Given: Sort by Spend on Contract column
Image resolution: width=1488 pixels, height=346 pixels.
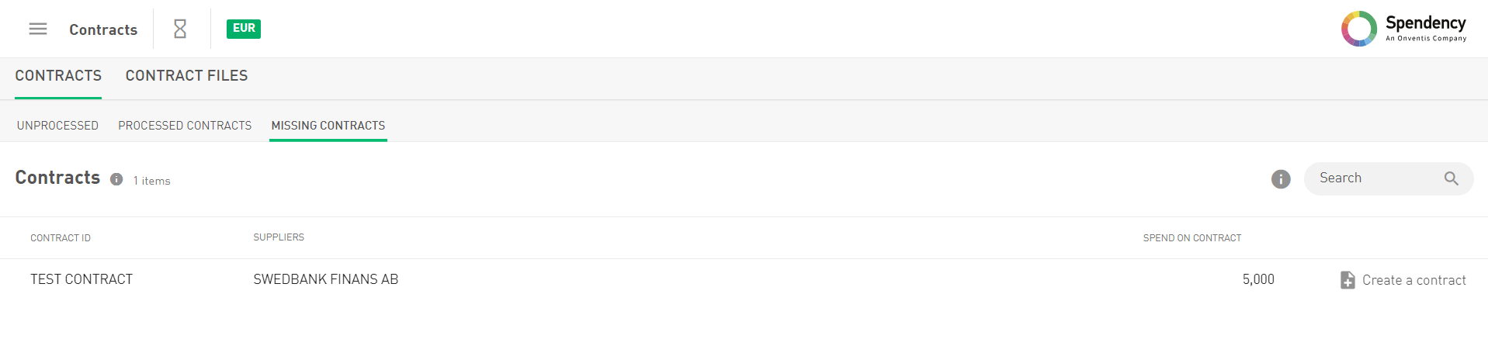Looking at the screenshot, I should [1191, 238].
